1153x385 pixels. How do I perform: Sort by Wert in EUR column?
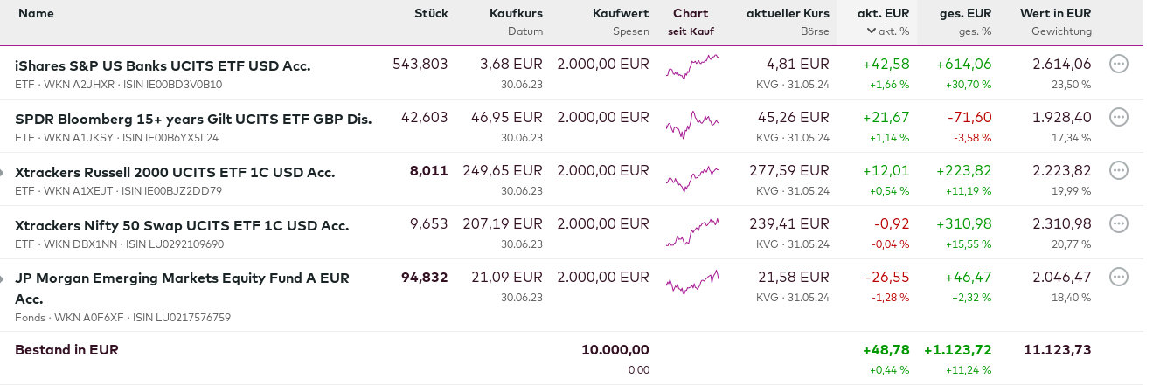(x=1055, y=13)
